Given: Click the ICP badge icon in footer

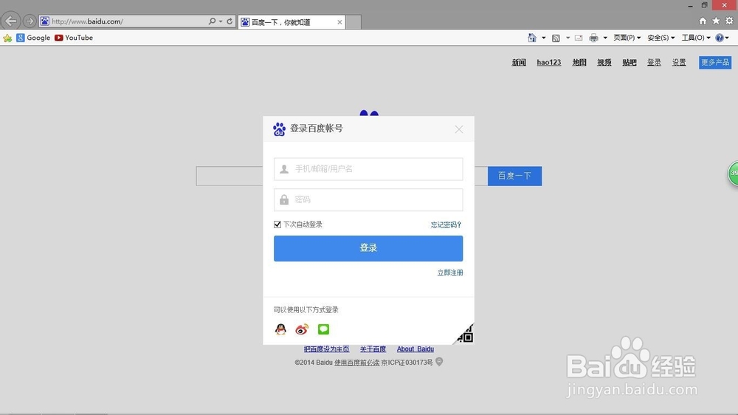Looking at the screenshot, I should pos(439,362).
